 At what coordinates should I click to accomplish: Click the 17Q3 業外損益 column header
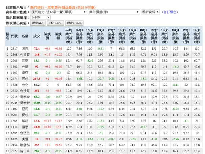[122, 36]
